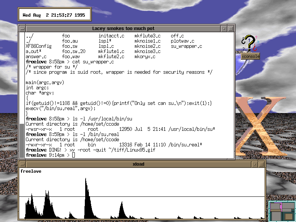Viewport: 296px width, 222px height.
Task: Click the execv line in the source code
Action: click(60, 109)
